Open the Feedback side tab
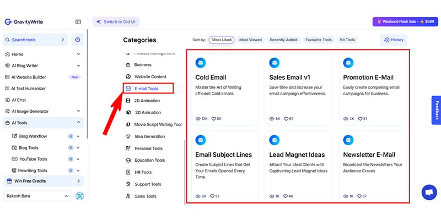Viewport: 441px width, 220px height. tap(437, 111)
